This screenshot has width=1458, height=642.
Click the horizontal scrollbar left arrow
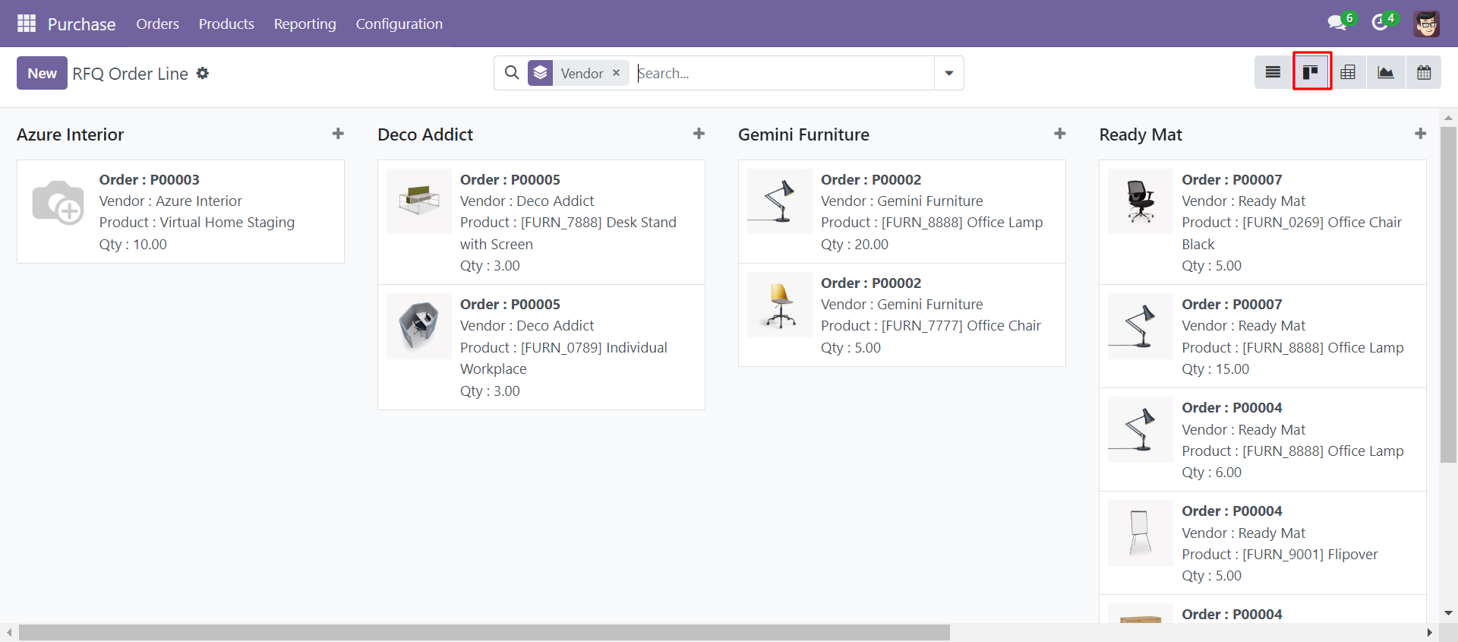pos(9,632)
